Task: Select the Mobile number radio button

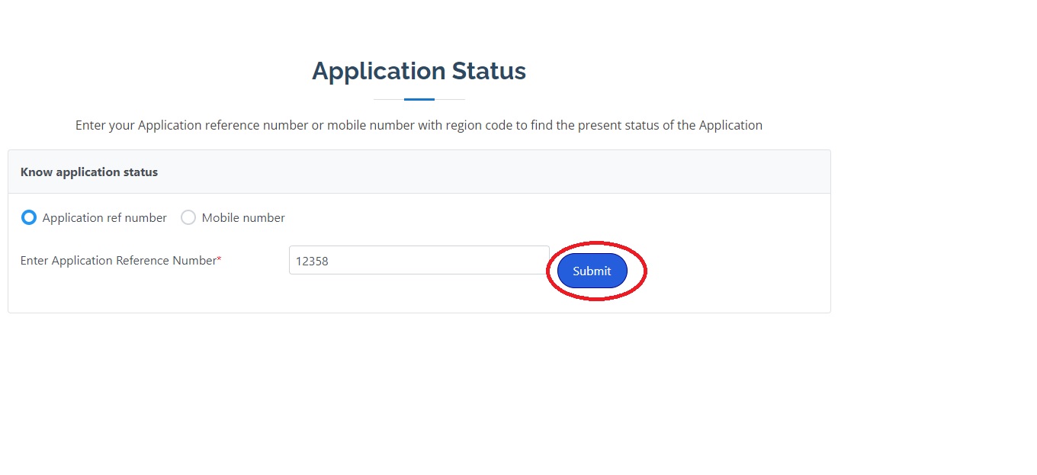Action: [188, 218]
